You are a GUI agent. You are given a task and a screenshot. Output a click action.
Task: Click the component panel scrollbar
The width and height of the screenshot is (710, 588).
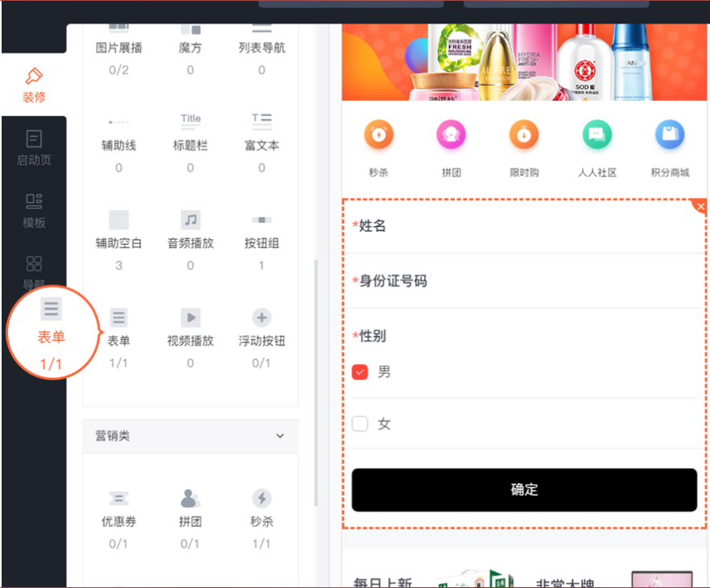click(x=316, y=383)
